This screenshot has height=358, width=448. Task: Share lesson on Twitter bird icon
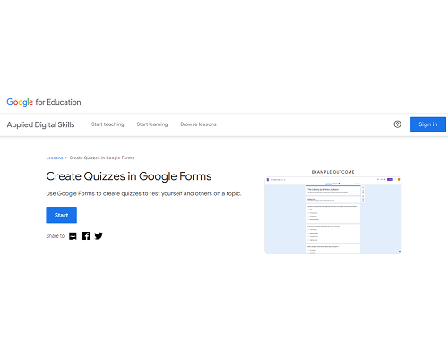(x=99, y=236)
